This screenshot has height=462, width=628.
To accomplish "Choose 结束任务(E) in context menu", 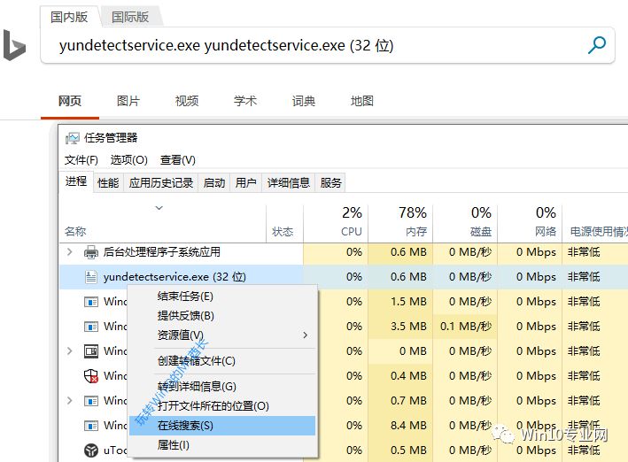I will point(222,296).
